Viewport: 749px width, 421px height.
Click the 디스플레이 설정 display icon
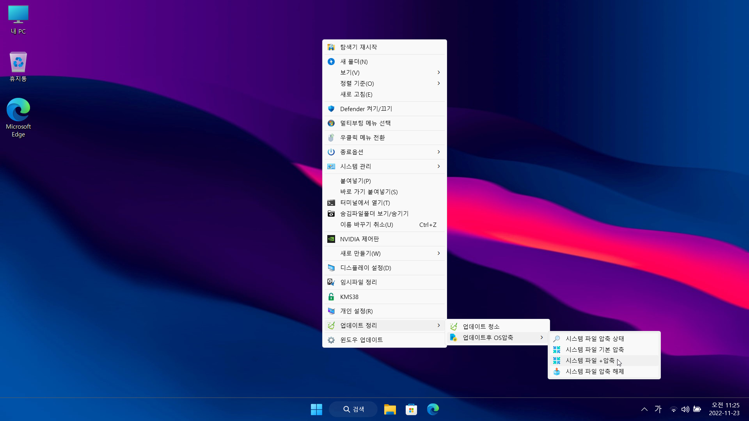pyautogui.click(x=331, y=268)
